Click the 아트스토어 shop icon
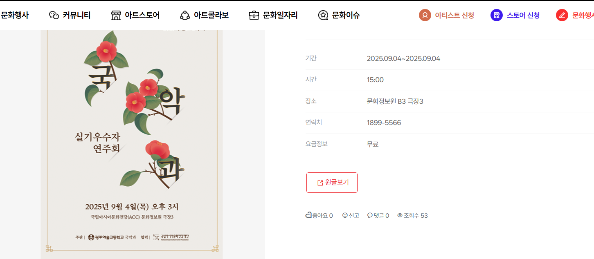The image size is (594, 259). pos(116,16)
